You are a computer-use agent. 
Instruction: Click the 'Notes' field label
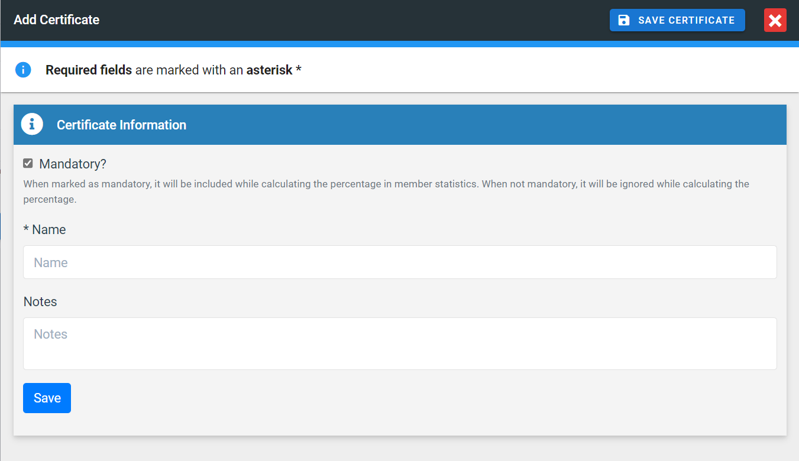pos(40,301)
